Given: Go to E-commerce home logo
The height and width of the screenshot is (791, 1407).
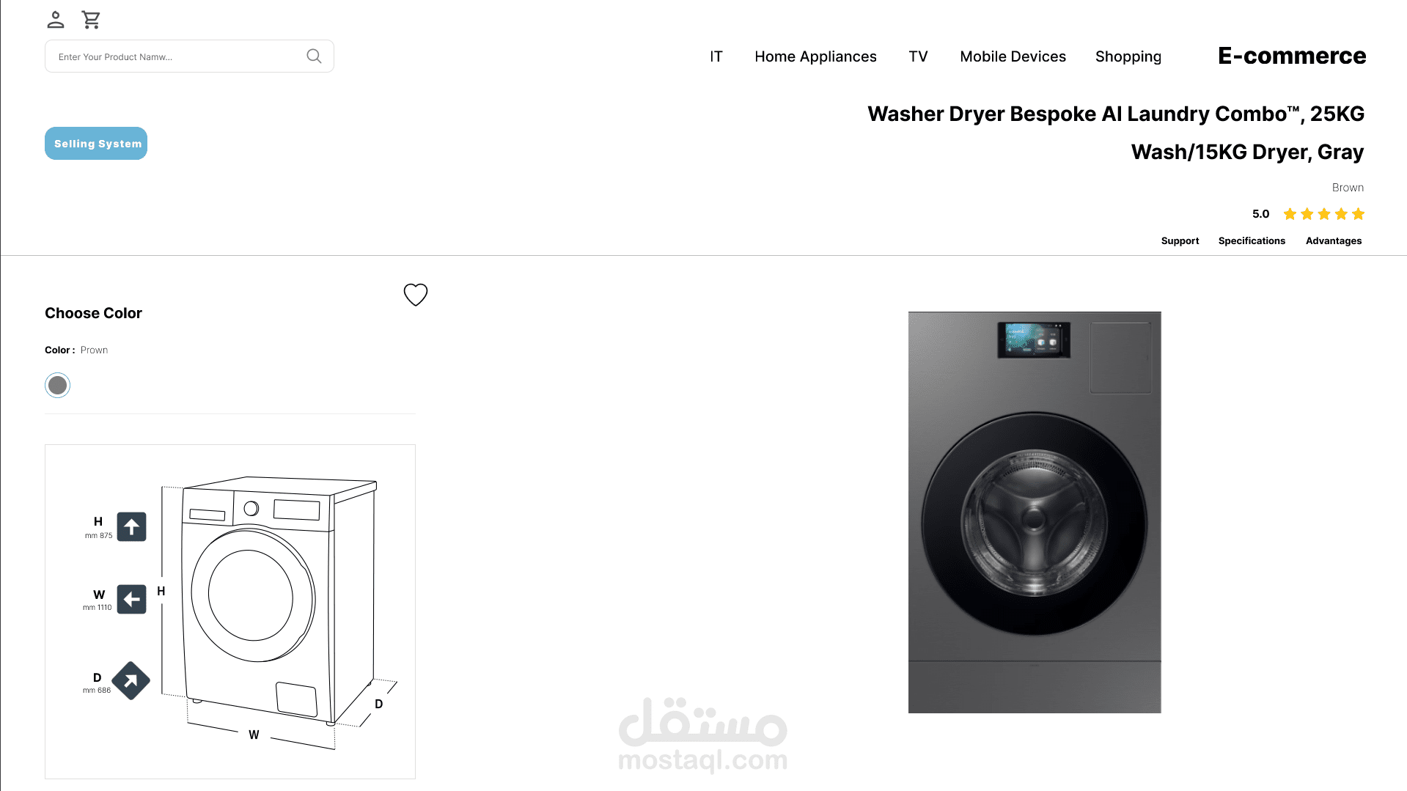Looking at the screenshot, I should 1292,56.
